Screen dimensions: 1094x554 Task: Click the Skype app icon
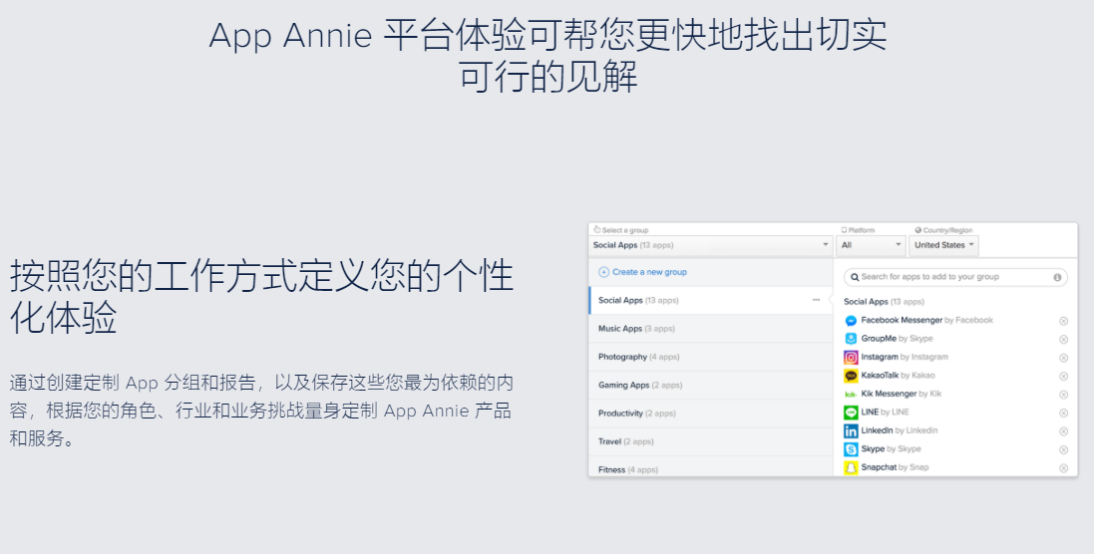[851, 449]
